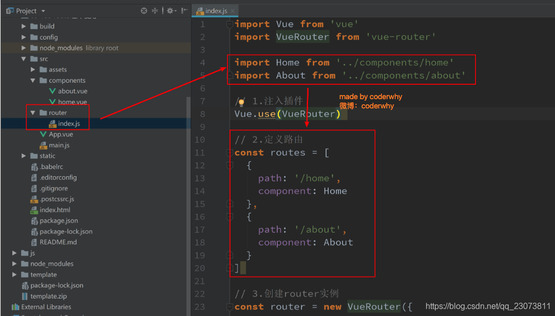Select the static folder row
The image size is (555, 316).
pos(95,156)
